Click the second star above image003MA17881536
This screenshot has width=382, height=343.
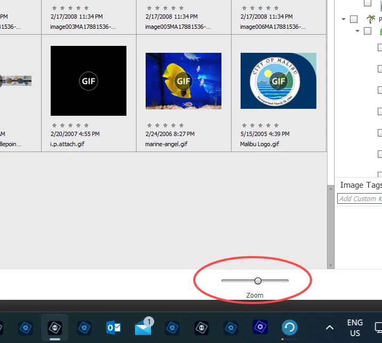coord(62,8)
